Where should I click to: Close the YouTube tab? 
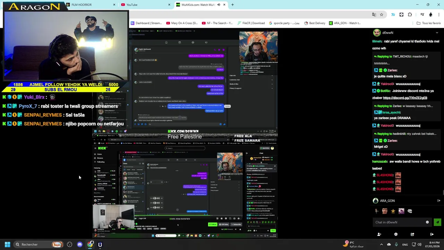click(169, 5)
